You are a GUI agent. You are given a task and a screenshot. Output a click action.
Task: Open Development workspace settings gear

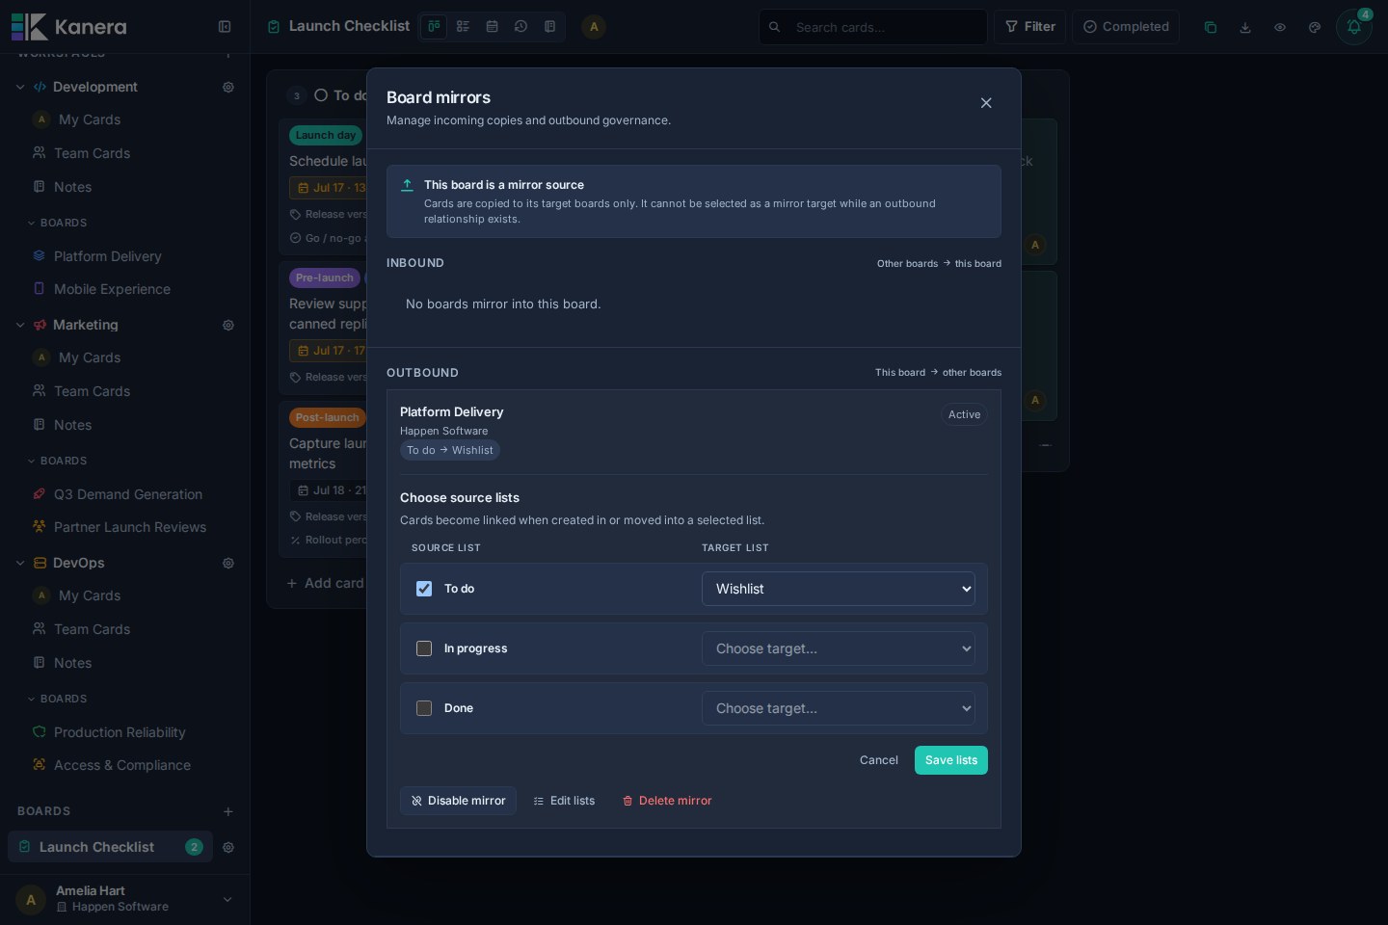pyautogui.click(x=228, y=87)
